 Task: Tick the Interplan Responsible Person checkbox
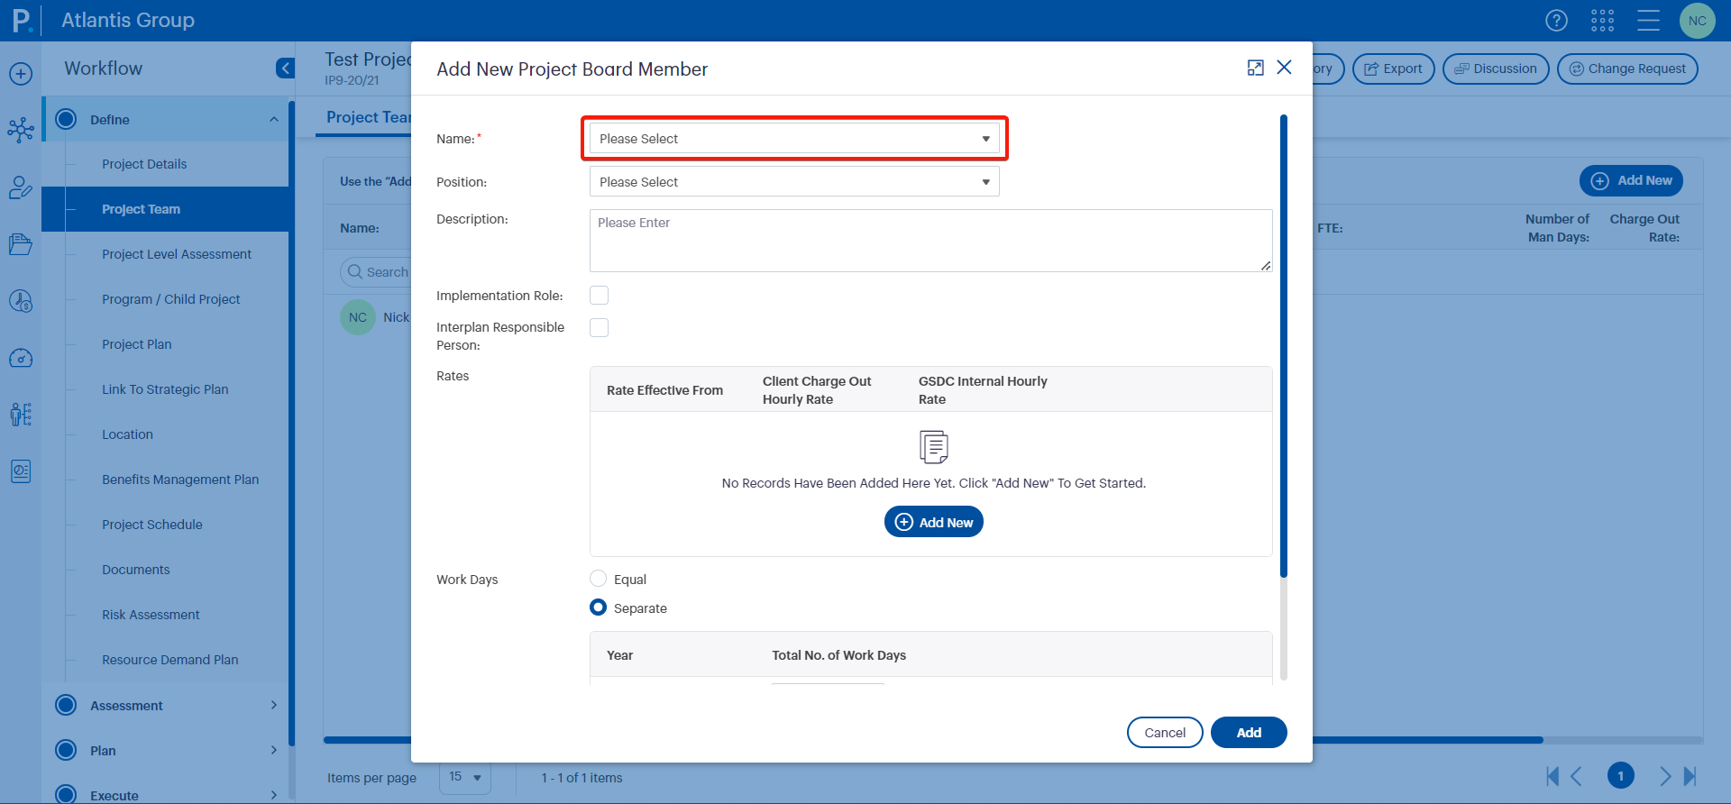point(599,327)
